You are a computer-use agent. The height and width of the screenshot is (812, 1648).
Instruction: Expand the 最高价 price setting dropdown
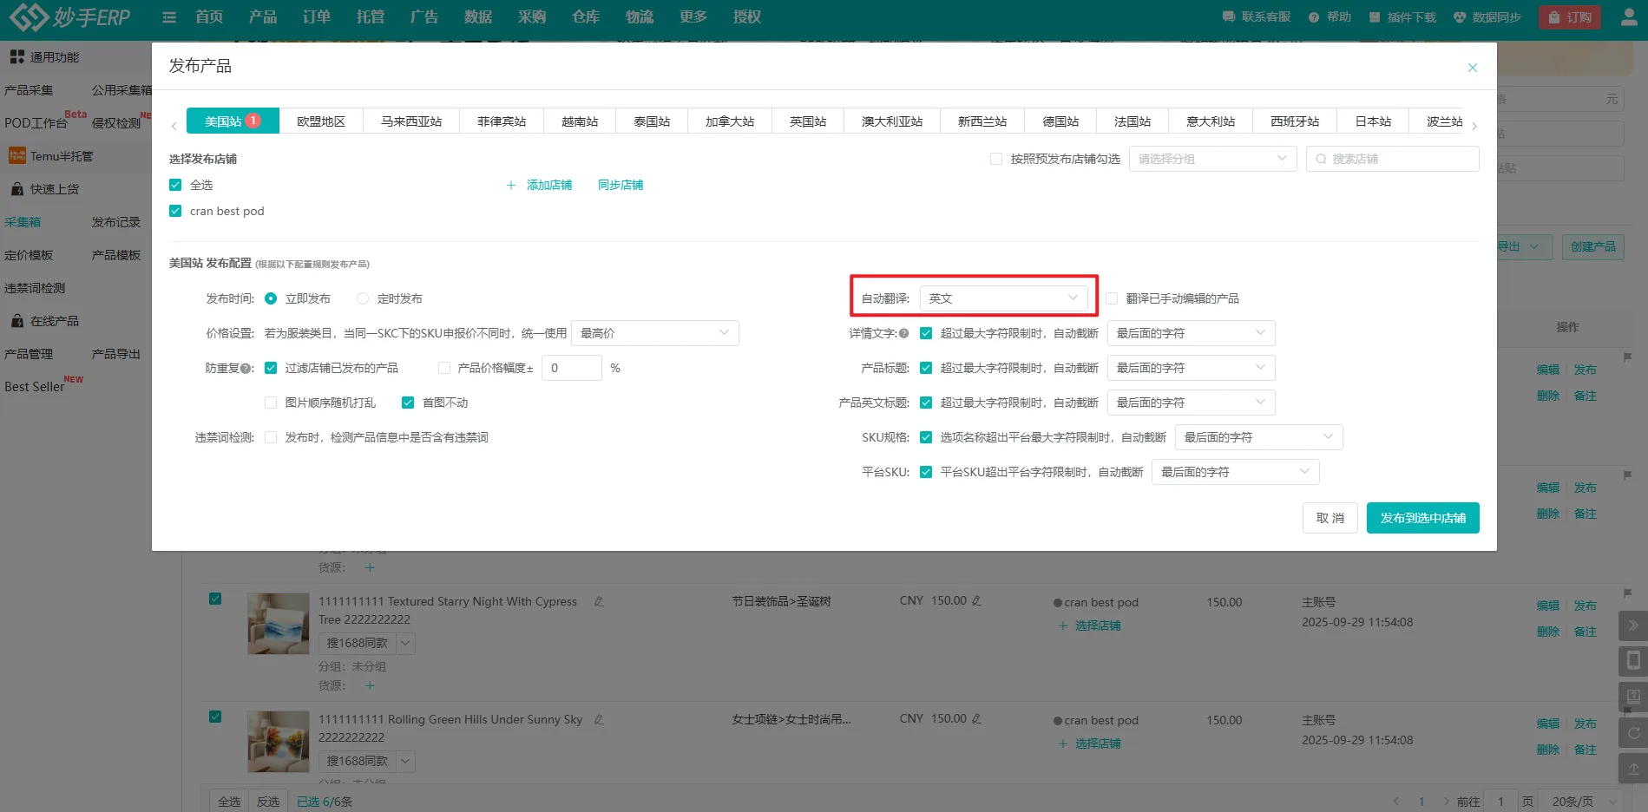point(654,333)
